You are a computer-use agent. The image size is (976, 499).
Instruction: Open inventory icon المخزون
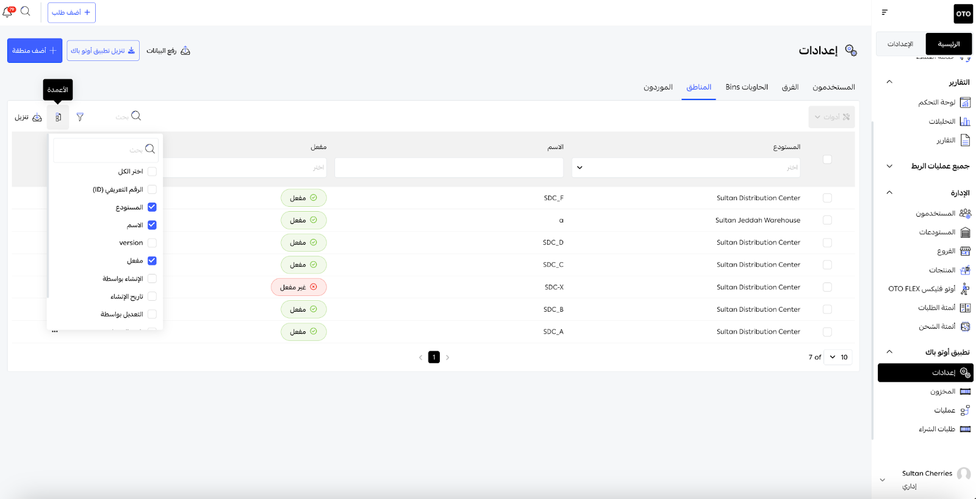pos(965,392)
